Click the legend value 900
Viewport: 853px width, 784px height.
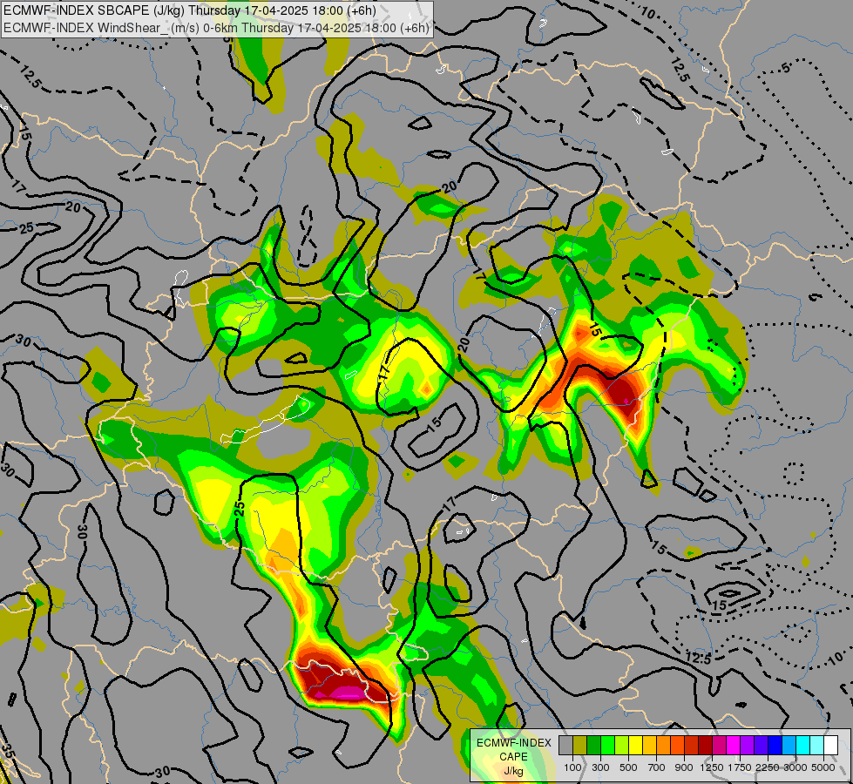(684, 767)
